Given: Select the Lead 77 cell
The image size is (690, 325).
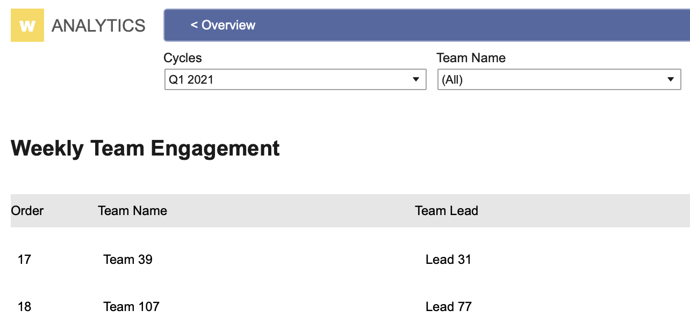Looking at the screenshot, I should (449, 307).
